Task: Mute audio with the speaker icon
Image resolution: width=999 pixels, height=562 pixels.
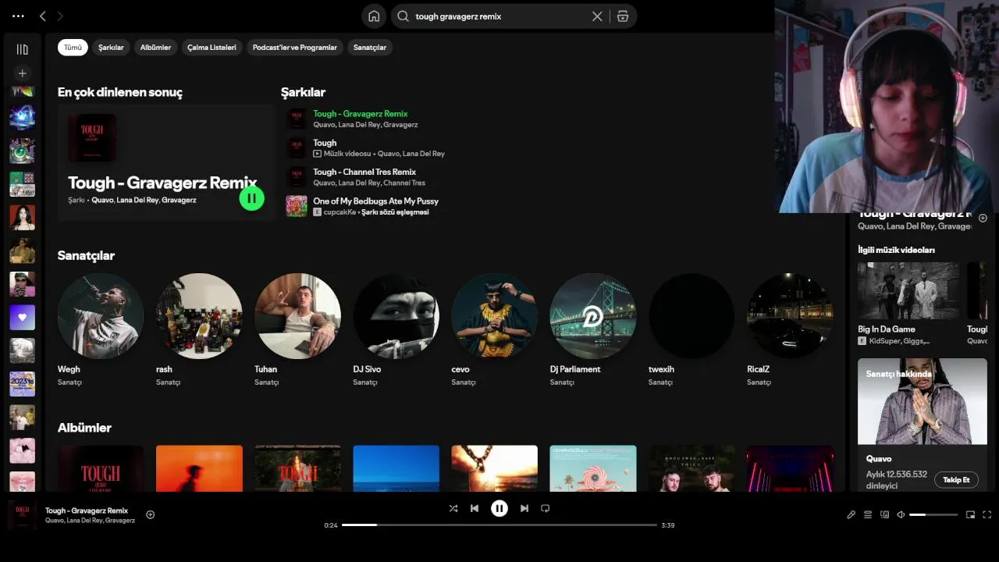Action: click(x=901, y=514)
